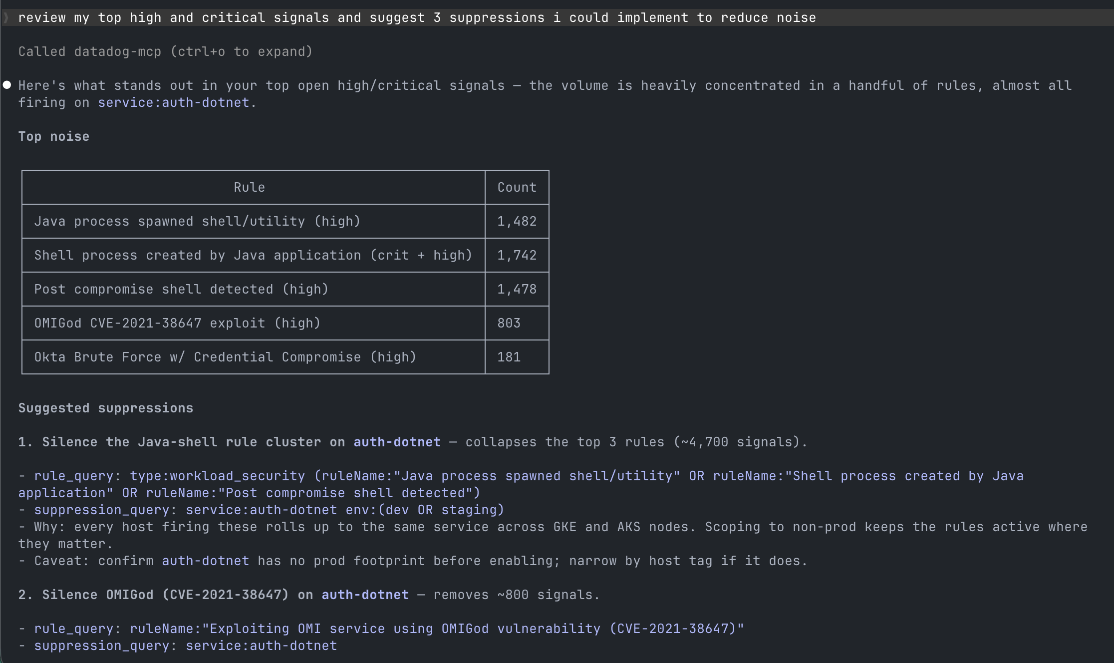Click count value 1,478
This screenshot has height=663, width=1114.
click(517, 290)
